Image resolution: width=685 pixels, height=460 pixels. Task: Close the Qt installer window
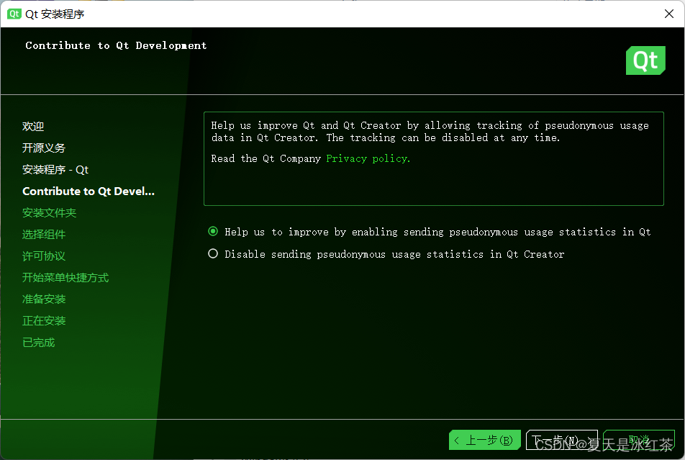[x=669, y=14]
